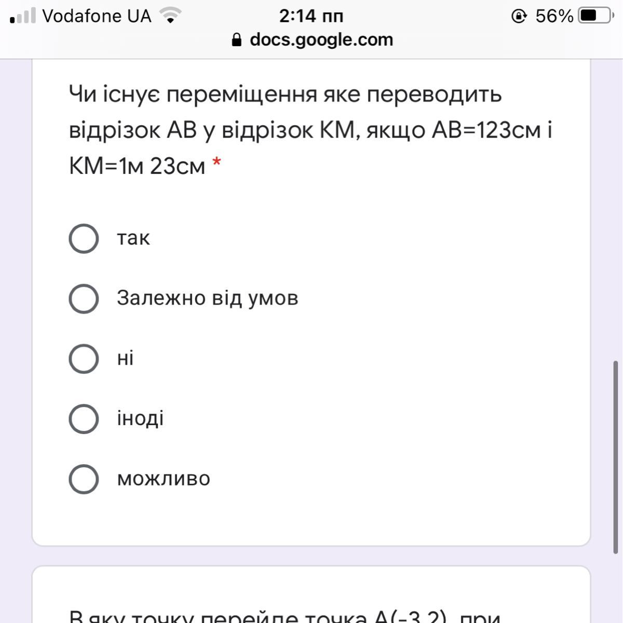623x623 pixels.
Task: Click the padlock icon beside docs.google.com
Action: (237, 40)
